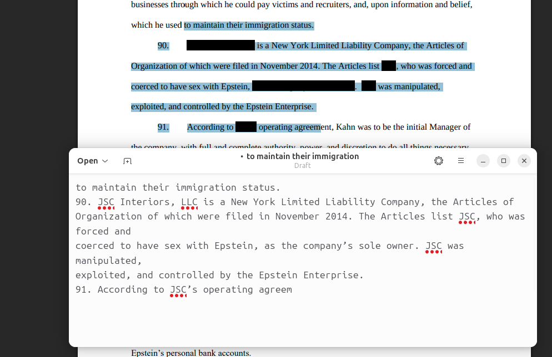The height and width of the screenshot is (357, 552).
Task: Open the view options gear icon
Action: point(439,161)
